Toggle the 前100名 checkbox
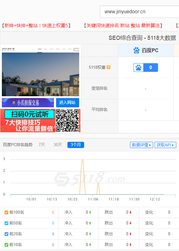 tap(6, 212)
